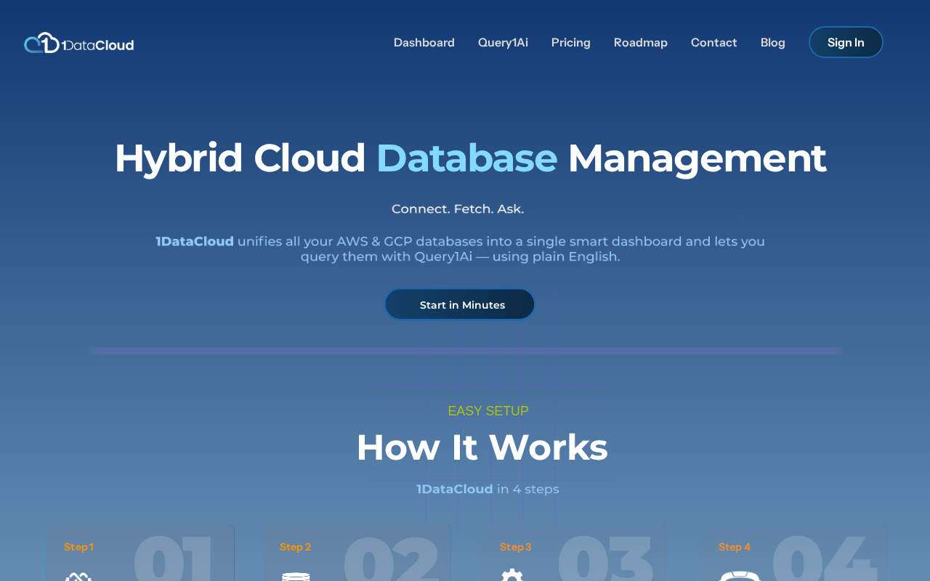Screen dimensions: 930x581
Task: View the Roadmap page
Action: coord(640,43)
